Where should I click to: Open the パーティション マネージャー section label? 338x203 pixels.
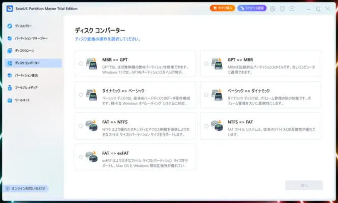(31, 39)
